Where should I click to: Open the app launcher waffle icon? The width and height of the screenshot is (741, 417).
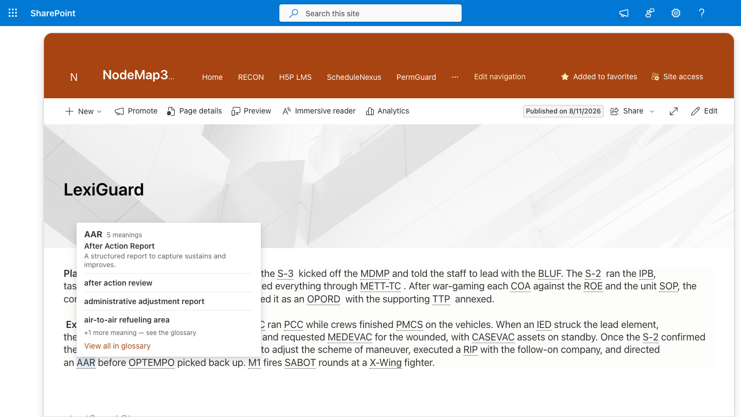pyautogui.click(x=13, y=13)
